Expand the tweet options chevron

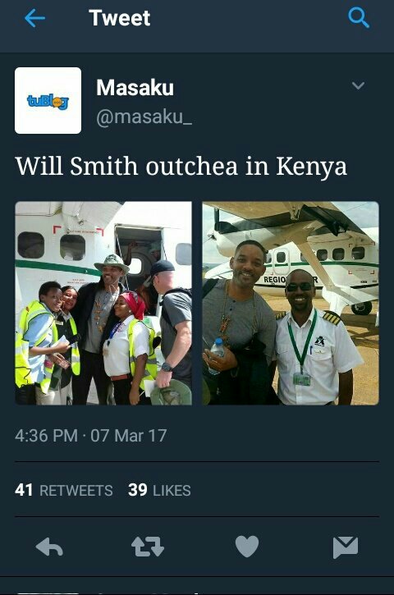coord(359,85)
